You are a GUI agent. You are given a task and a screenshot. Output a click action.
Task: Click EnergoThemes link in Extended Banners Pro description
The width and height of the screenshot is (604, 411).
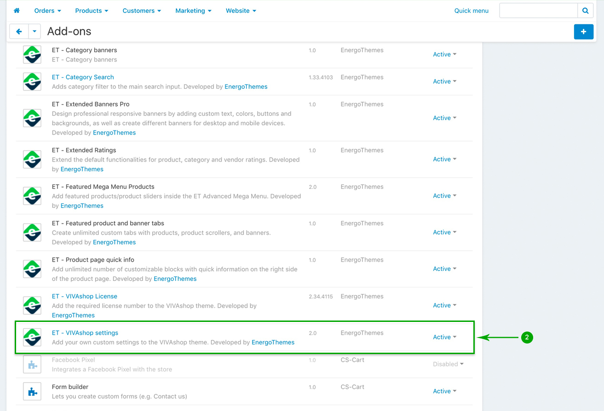tap(115, 133)
